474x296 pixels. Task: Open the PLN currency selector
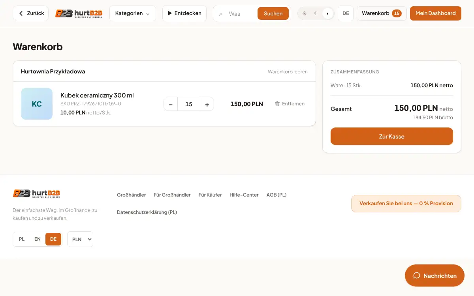80,239
